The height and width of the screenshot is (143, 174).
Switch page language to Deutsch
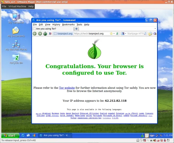tap(75, 113)
